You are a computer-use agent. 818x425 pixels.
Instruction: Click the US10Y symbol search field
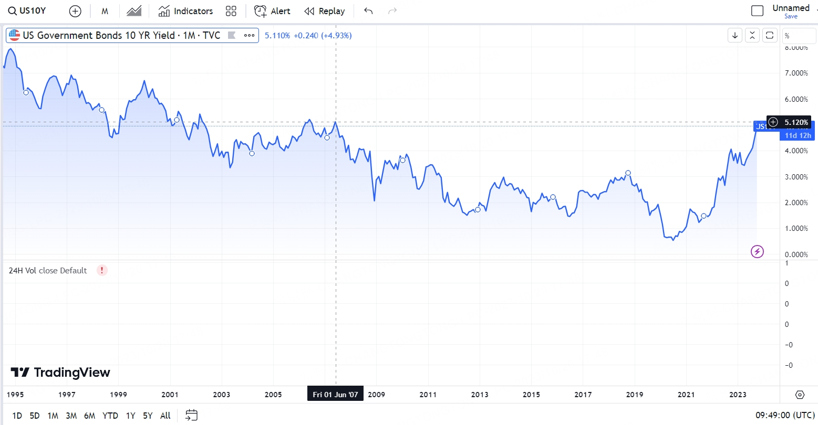pyautogui.click(x=27, y=11)
